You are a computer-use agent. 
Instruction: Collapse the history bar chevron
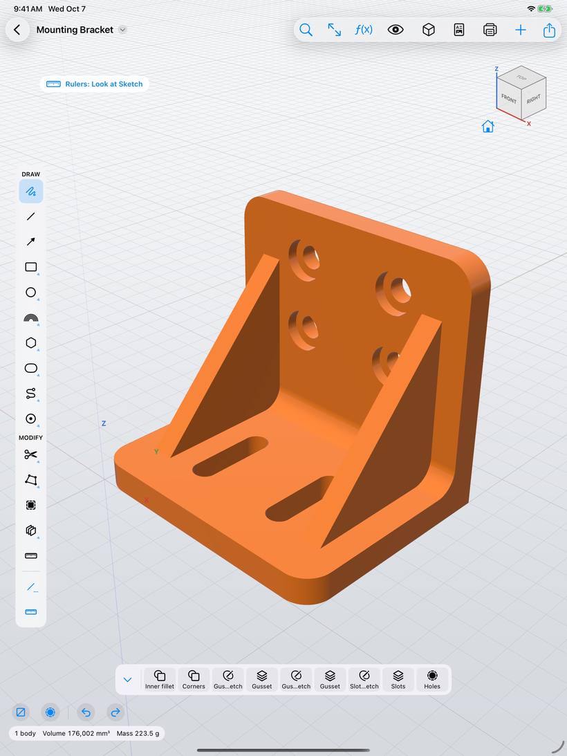(x=127, y=680)
